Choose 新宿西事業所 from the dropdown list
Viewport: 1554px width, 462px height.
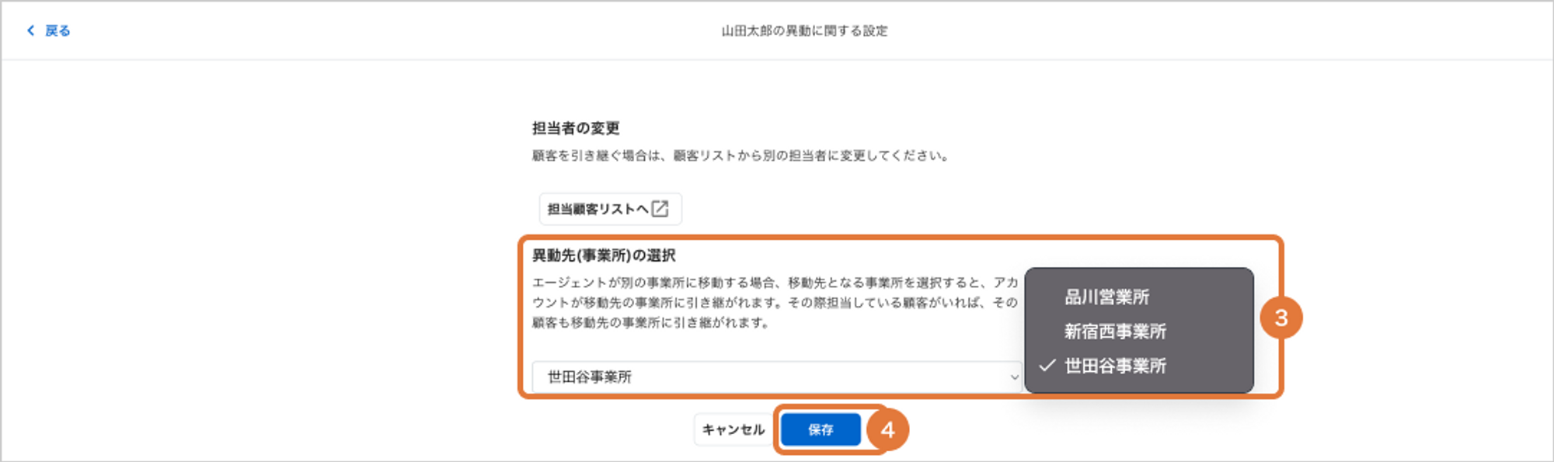point(1115,332)
